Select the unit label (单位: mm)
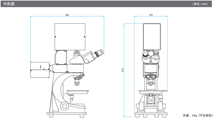214x121 pixels. [x=202, y=4]
